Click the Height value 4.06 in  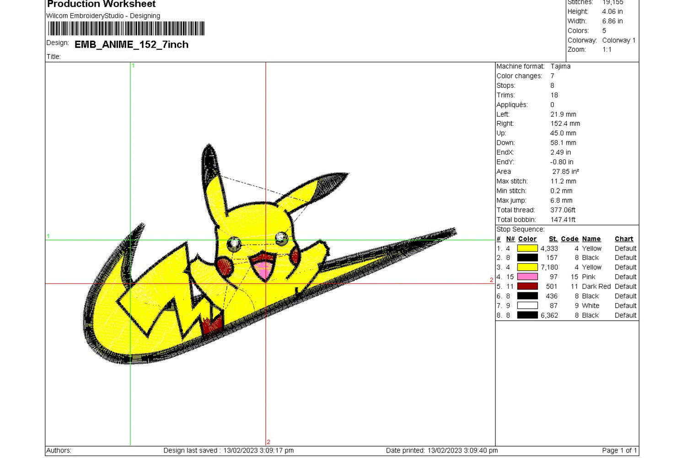[x=612, y=11]
